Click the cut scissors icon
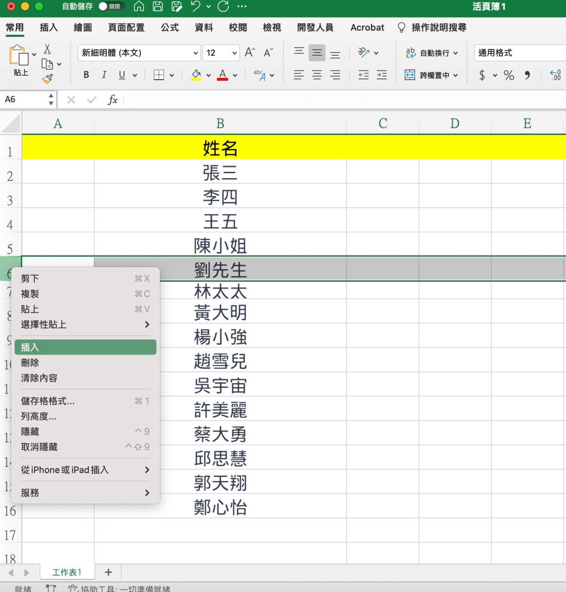The width and height of the screenshot is (566, 592). point(47,50)
